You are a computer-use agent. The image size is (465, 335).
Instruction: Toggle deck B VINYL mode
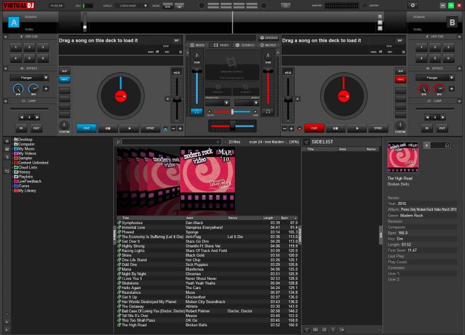400,80
